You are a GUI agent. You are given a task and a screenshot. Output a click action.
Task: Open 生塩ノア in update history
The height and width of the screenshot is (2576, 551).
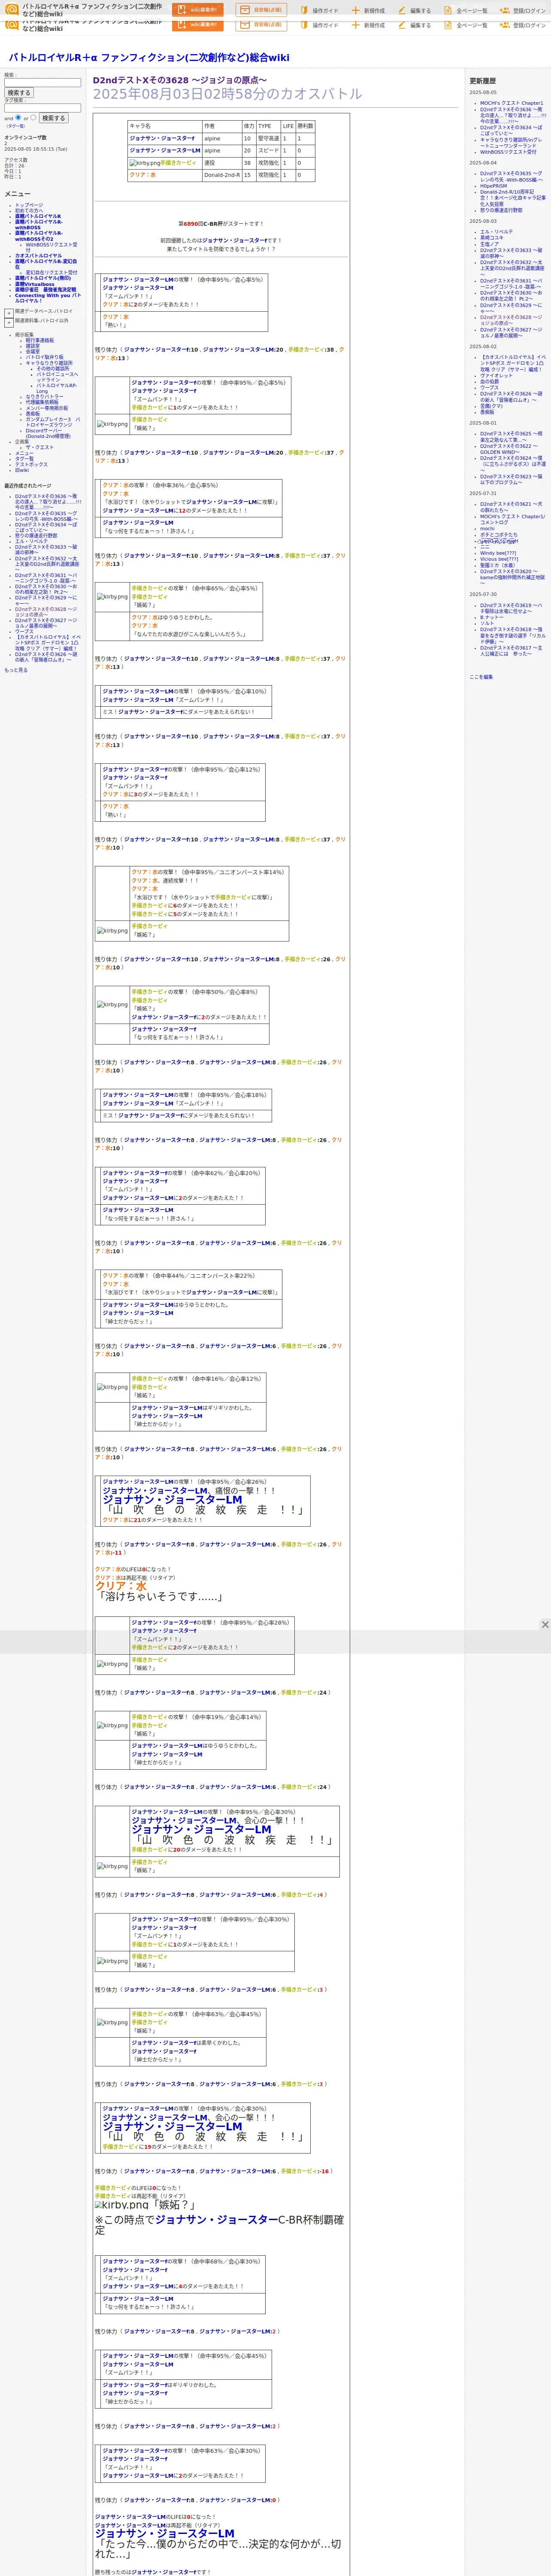point(489,244)
